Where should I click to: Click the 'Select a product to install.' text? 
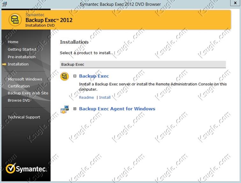86,53
